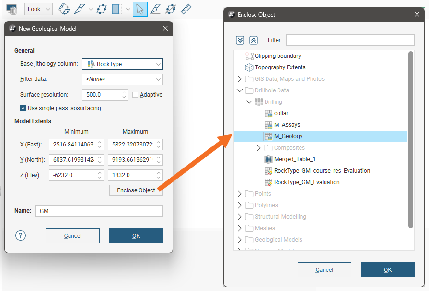Select the ruler measurement tool
The width and height of the screenshot is (429, 291).
[186, 9]
